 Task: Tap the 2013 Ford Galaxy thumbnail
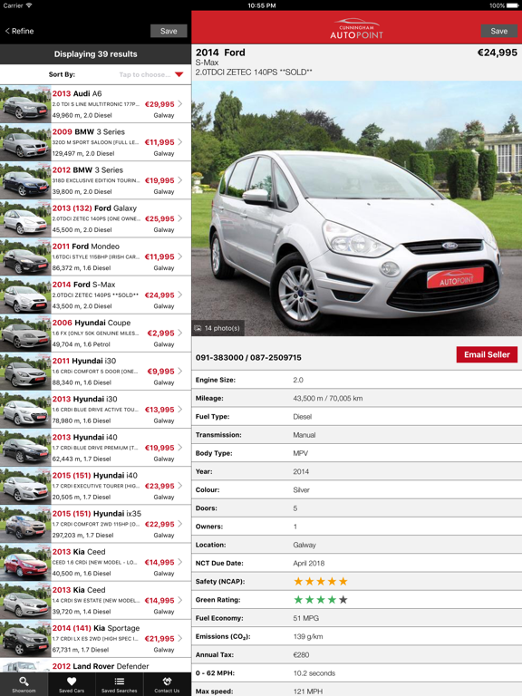pyautogui.click(x=25, y=218)
